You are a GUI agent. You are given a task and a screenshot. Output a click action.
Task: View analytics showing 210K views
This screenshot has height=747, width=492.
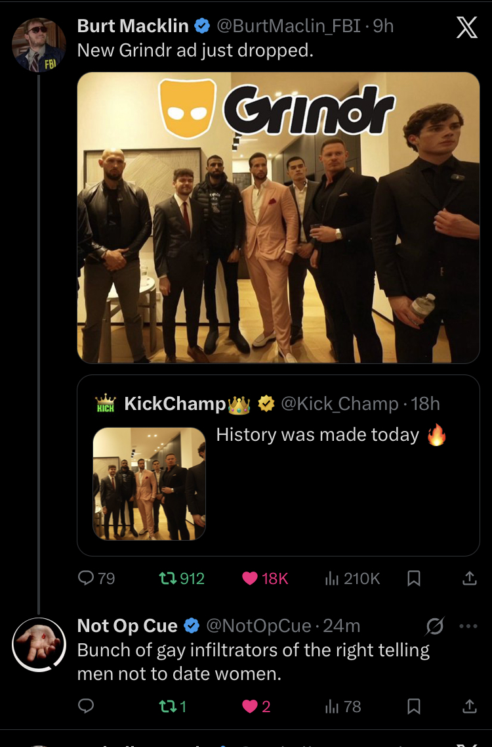tap(333, 578)
